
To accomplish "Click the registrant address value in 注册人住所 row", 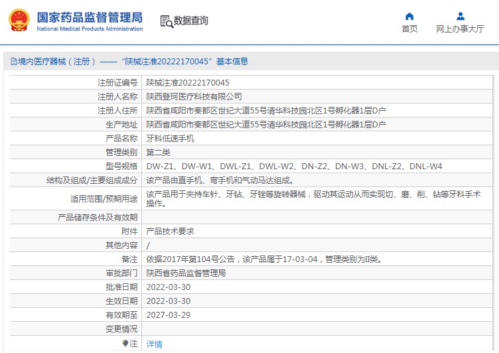I will (x=266, y=110).
